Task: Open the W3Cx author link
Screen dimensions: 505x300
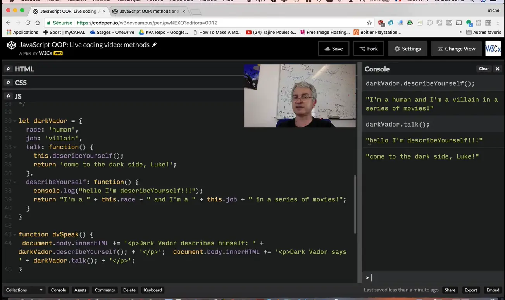Action: [x=45, y=53]
